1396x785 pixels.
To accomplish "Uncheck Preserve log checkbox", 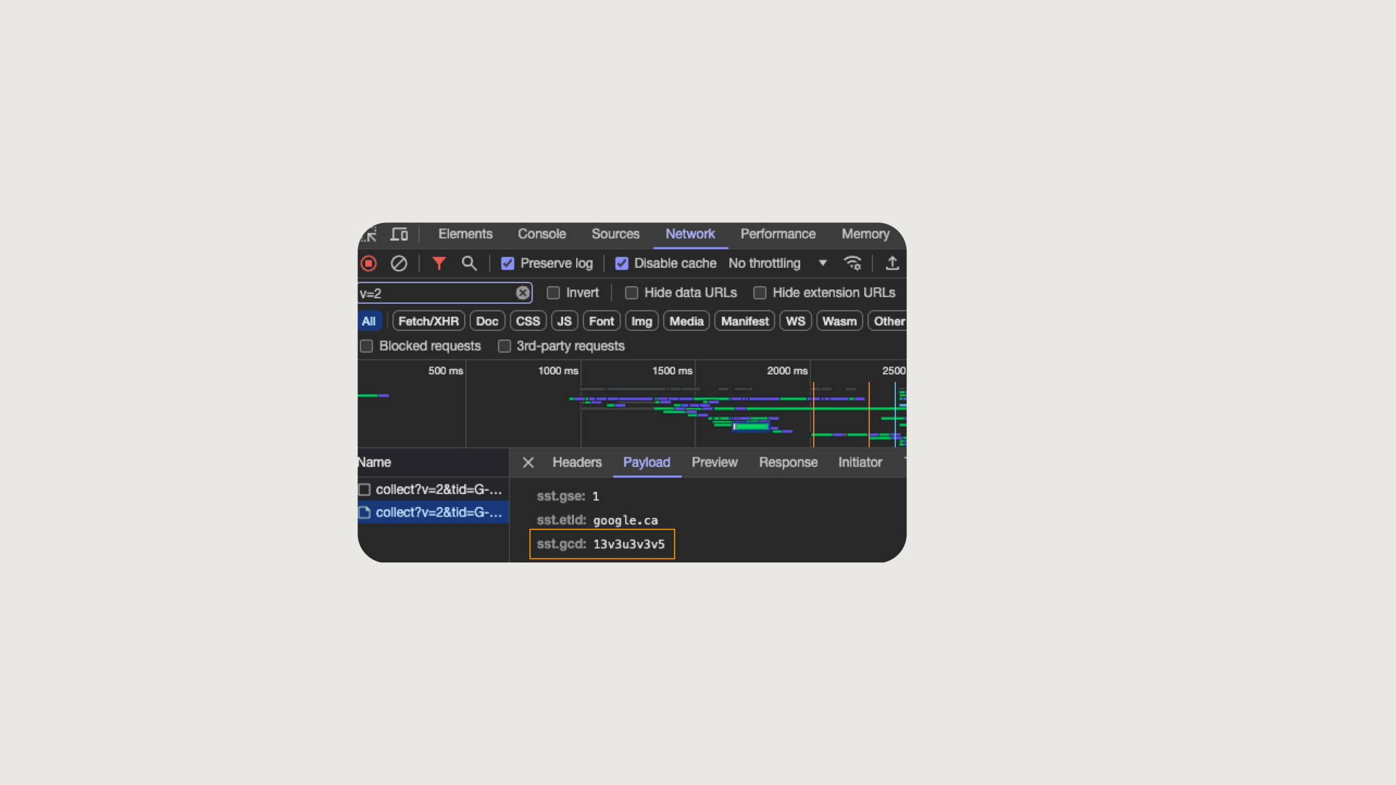I will [x=507, y=264].
